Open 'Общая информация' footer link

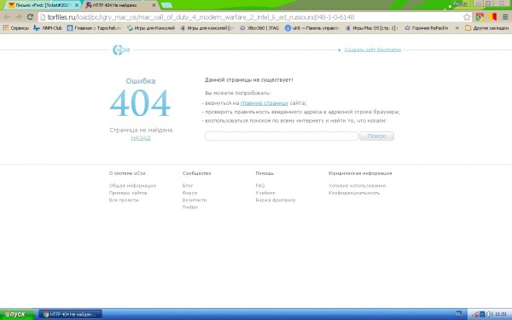pyautogui.click(x=132, y=186)
